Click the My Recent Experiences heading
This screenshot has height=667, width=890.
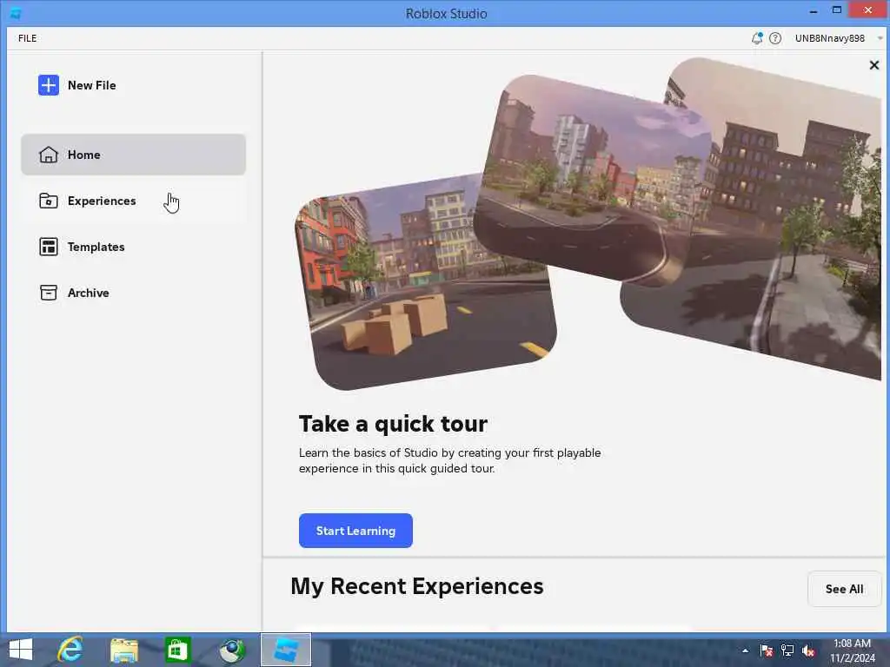pos(417,586)
